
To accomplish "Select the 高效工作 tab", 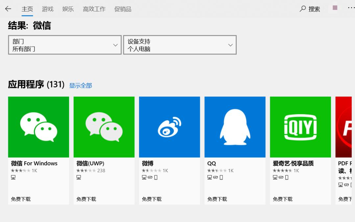I will coord(94,9).
